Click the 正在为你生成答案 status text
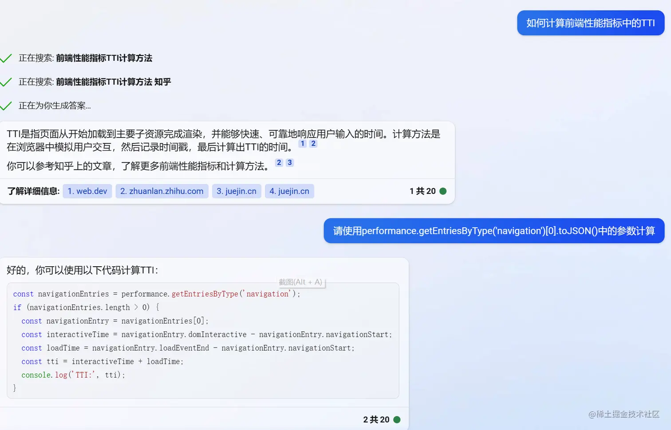This screenshot has height=430, width=671. point(55,106)
